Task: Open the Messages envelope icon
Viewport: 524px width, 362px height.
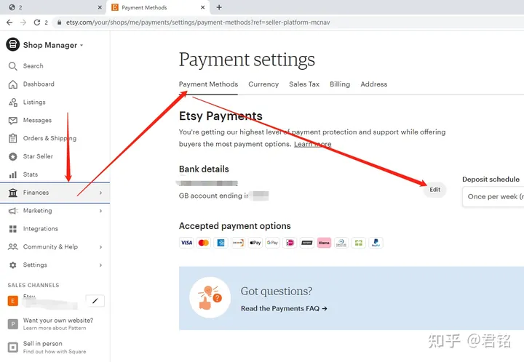Action: click(12, 120)
